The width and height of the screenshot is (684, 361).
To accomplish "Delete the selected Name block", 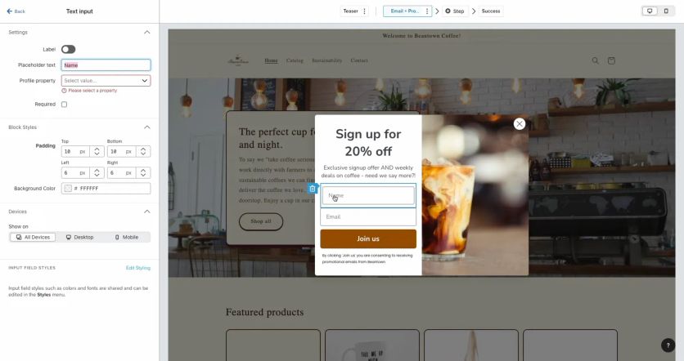I will pyautogui.click(x=313, y=189).
